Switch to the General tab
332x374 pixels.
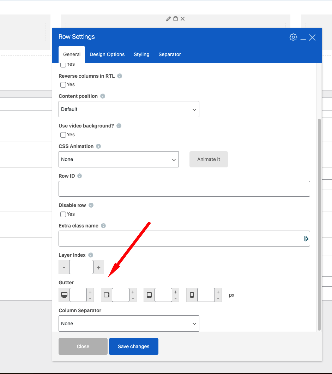tap(72, 54)
